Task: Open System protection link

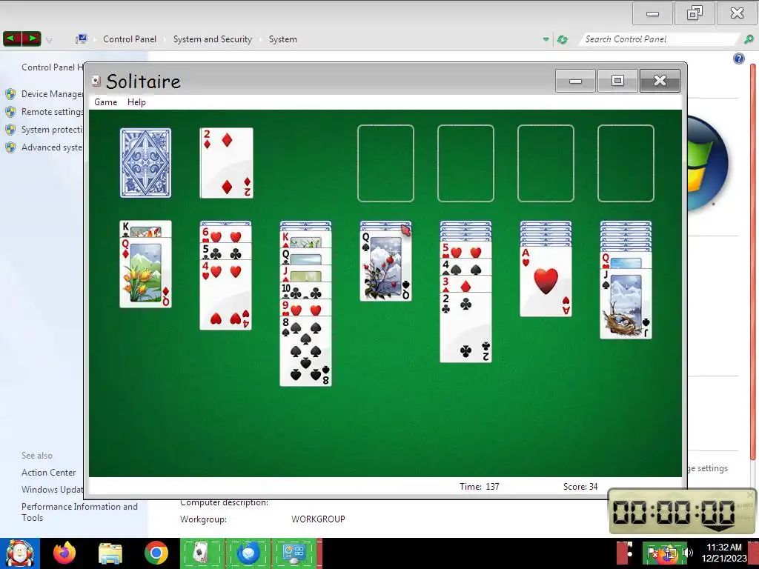Action: click(x=52, y=130)
